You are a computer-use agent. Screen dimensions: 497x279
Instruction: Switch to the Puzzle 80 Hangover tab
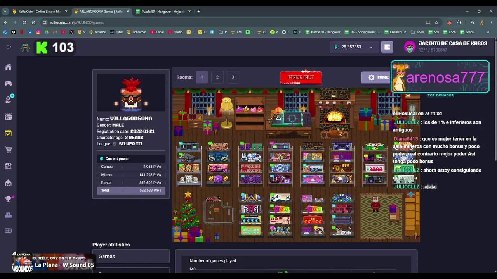point(163,12)
